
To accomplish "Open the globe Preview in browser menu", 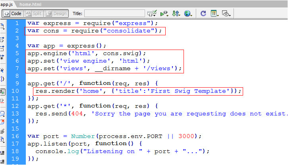I will pyautogui.click(x=188, y=13).
